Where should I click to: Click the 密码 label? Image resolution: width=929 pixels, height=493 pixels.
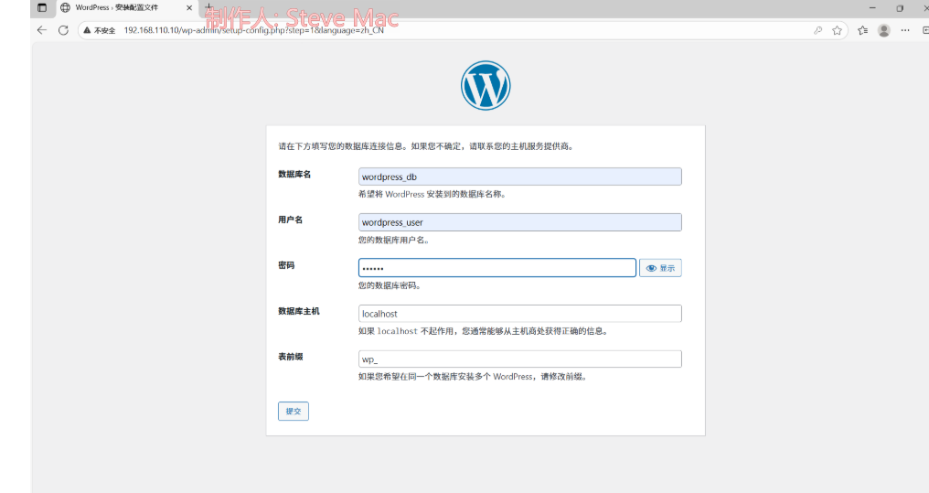(286, 265)
